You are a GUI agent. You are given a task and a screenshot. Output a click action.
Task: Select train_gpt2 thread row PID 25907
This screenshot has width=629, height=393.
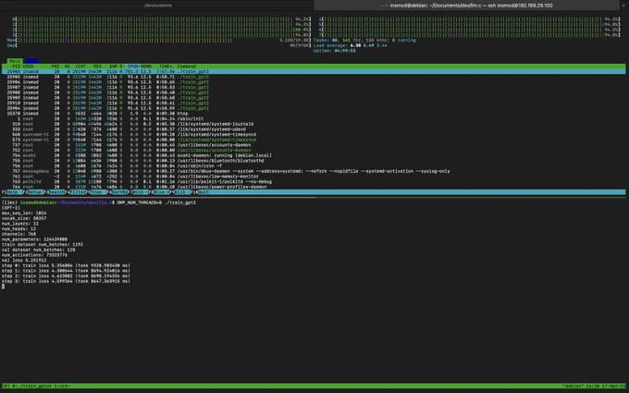[314, 87]
